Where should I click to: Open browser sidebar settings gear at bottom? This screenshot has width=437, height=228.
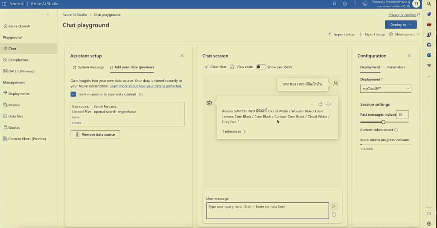pyautogui.click(x=429, y=224)
